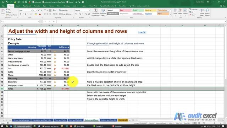Click the zoom slider in status bar
The width and height of the screenshot is (227, 128).
pyautogui.click(x=214, y=123)
